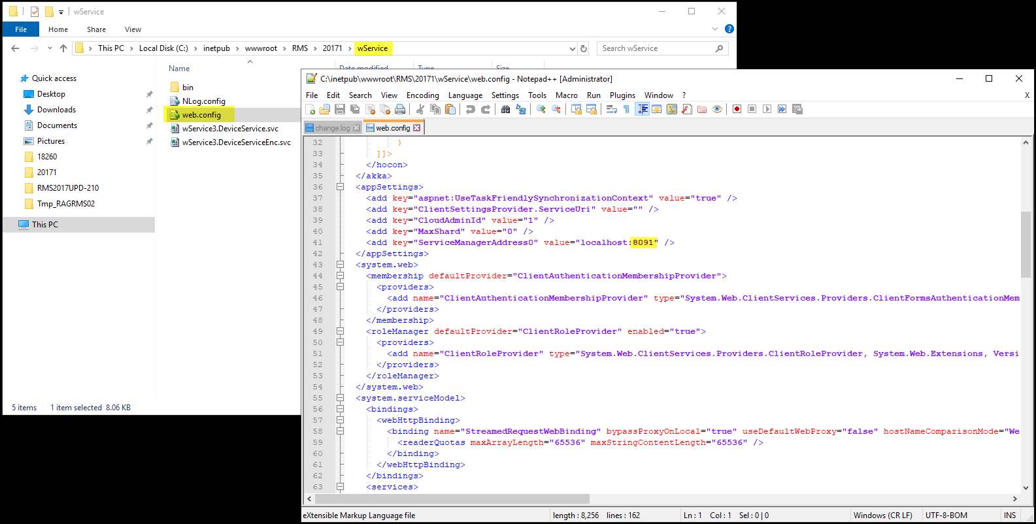Click the Zoom In magnifier icon
1036x524 pixels.
(x=541, y=109)
